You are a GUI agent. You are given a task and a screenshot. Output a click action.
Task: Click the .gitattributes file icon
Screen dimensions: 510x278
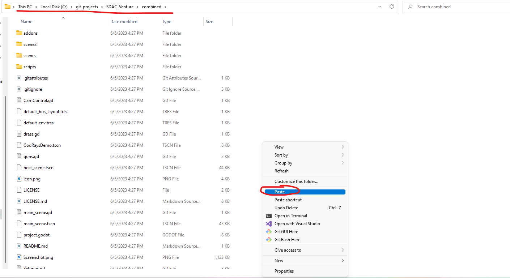click(x=19, y=78)
